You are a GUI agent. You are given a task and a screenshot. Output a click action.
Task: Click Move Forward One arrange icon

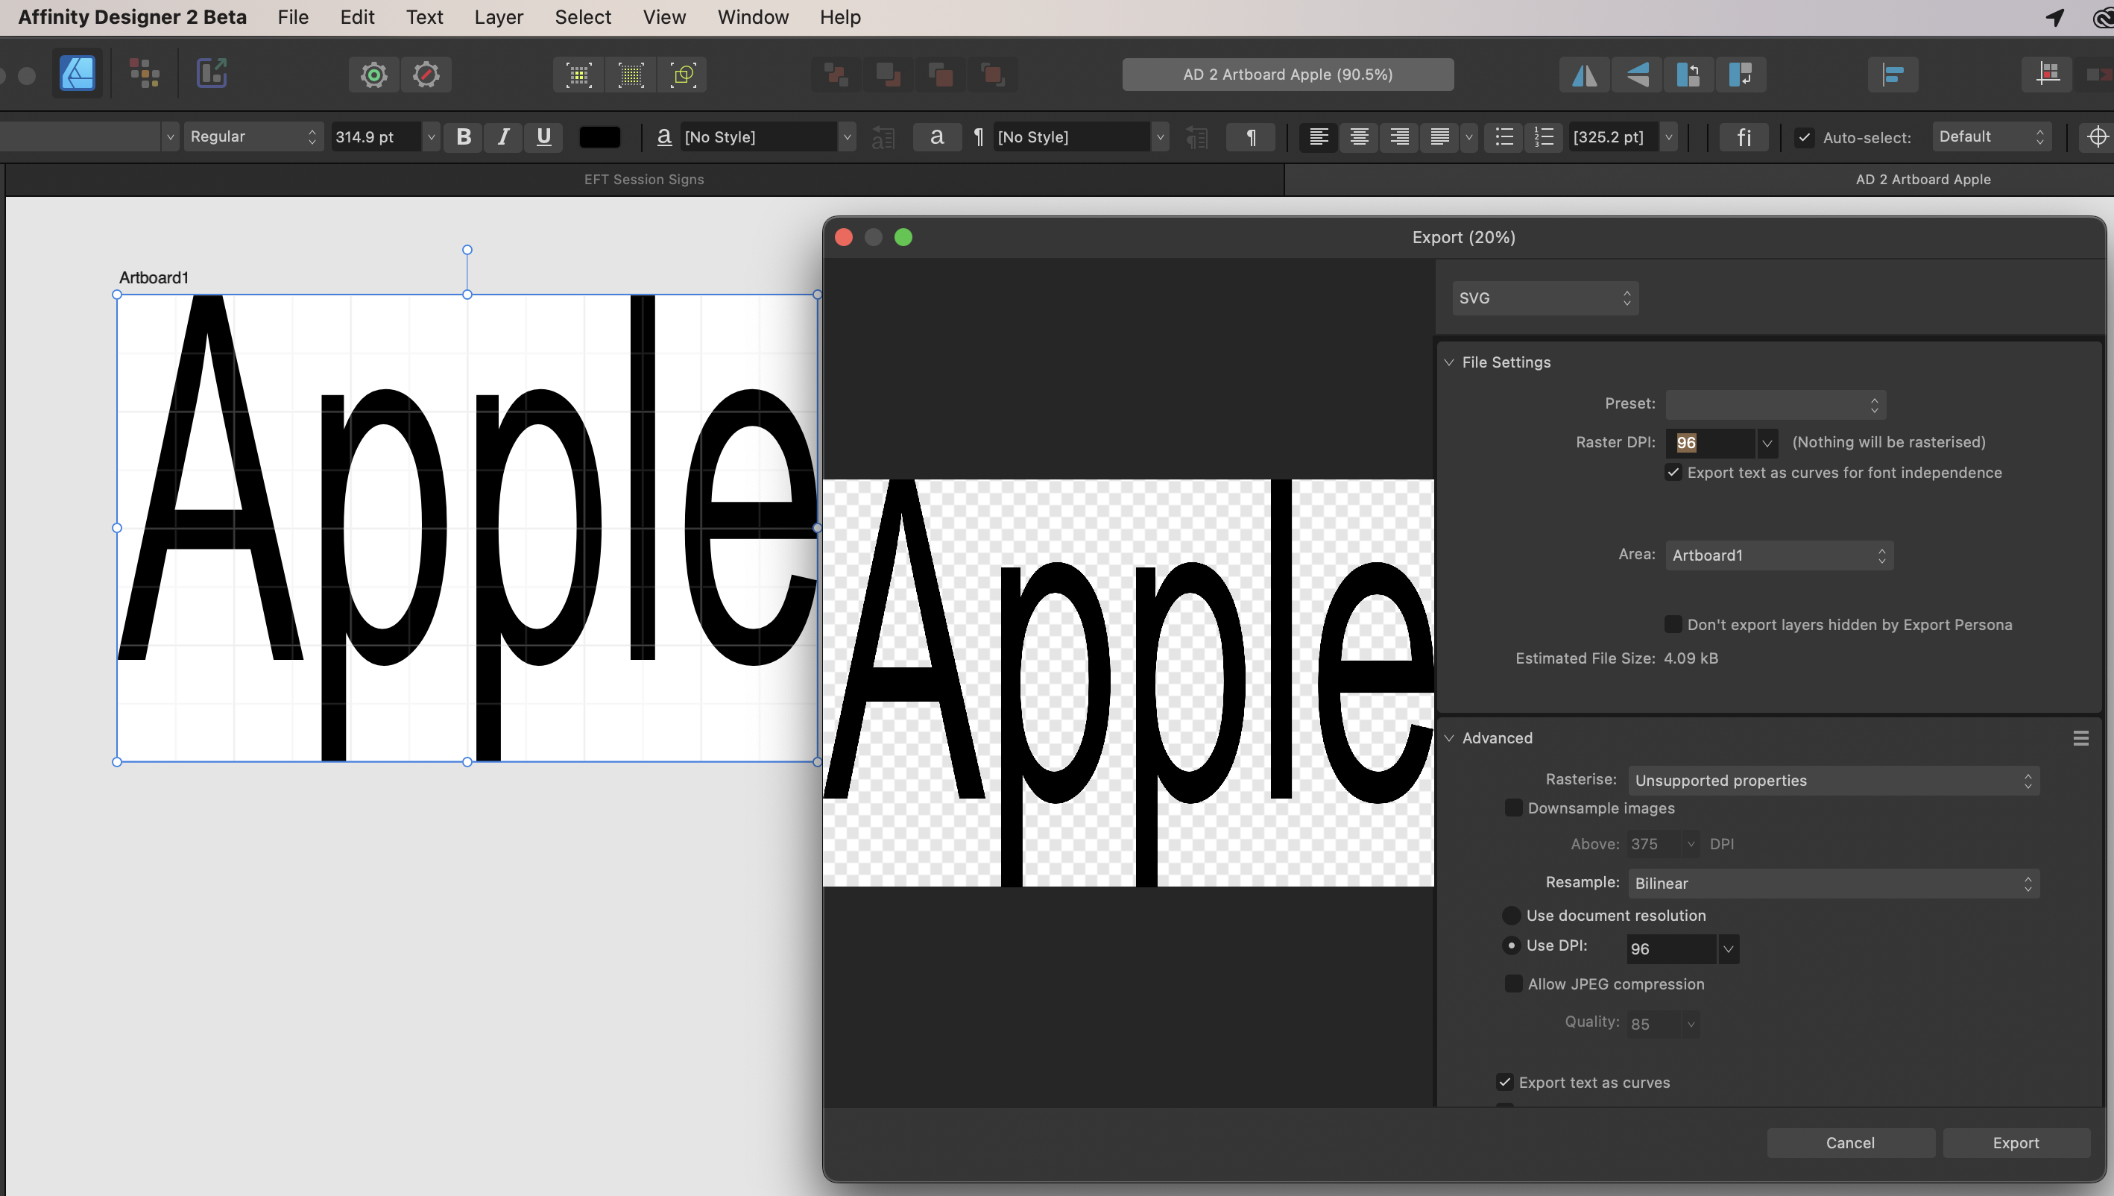(940, 75)
